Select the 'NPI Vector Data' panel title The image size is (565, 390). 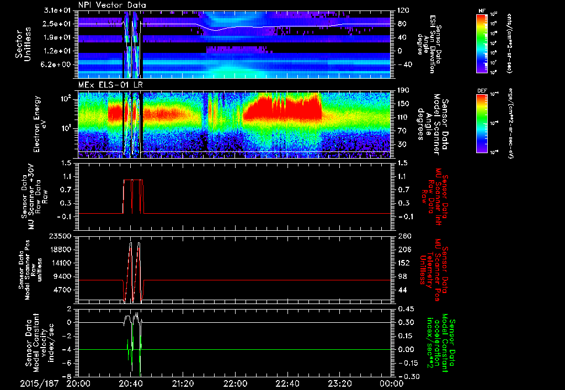click(x=112, y=5)
